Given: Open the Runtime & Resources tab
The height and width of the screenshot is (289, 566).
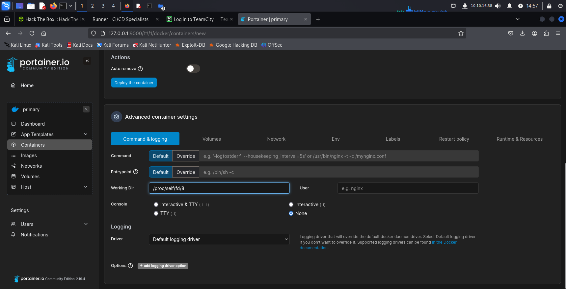Looking at the screenshot, I should coord(519,139).
